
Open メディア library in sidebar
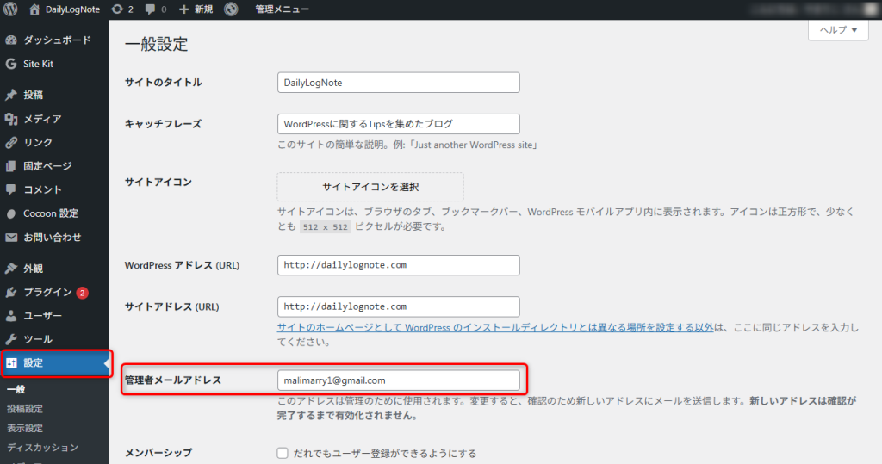pyautogui.click(x=42, y=119)
